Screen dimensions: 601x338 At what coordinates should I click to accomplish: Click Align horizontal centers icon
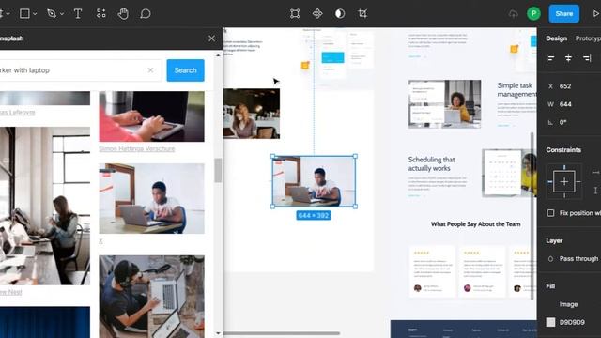coord(568,58)
